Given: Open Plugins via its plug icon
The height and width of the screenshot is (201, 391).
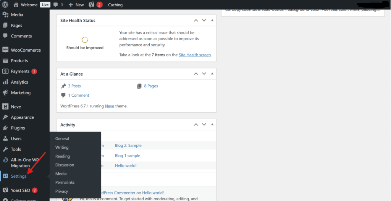Looking at the screenshot, I should 5,128.
